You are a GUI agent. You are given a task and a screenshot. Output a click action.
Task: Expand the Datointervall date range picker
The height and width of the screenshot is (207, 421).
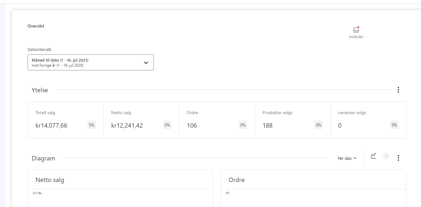[91, 63]
